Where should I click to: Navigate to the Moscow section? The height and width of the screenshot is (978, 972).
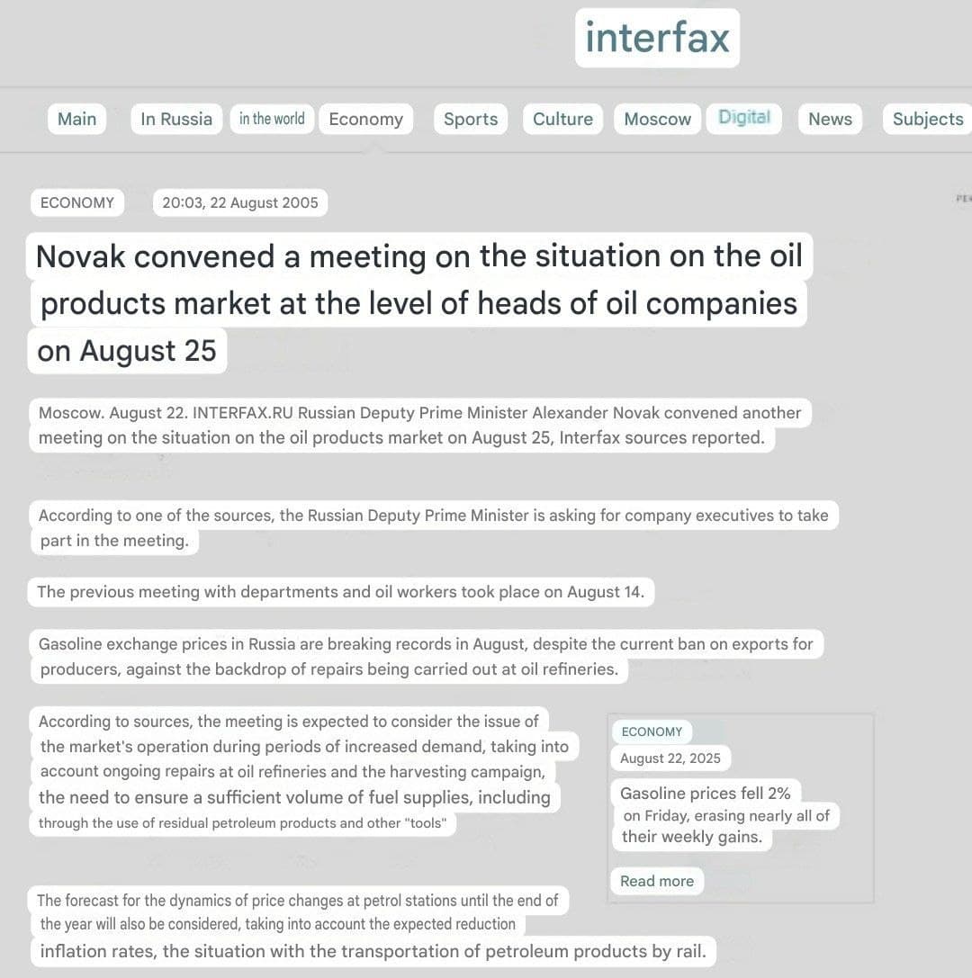pyautogui.click(x=657, y=119)
